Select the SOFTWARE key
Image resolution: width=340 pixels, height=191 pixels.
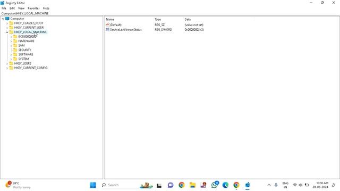point(25,54)
